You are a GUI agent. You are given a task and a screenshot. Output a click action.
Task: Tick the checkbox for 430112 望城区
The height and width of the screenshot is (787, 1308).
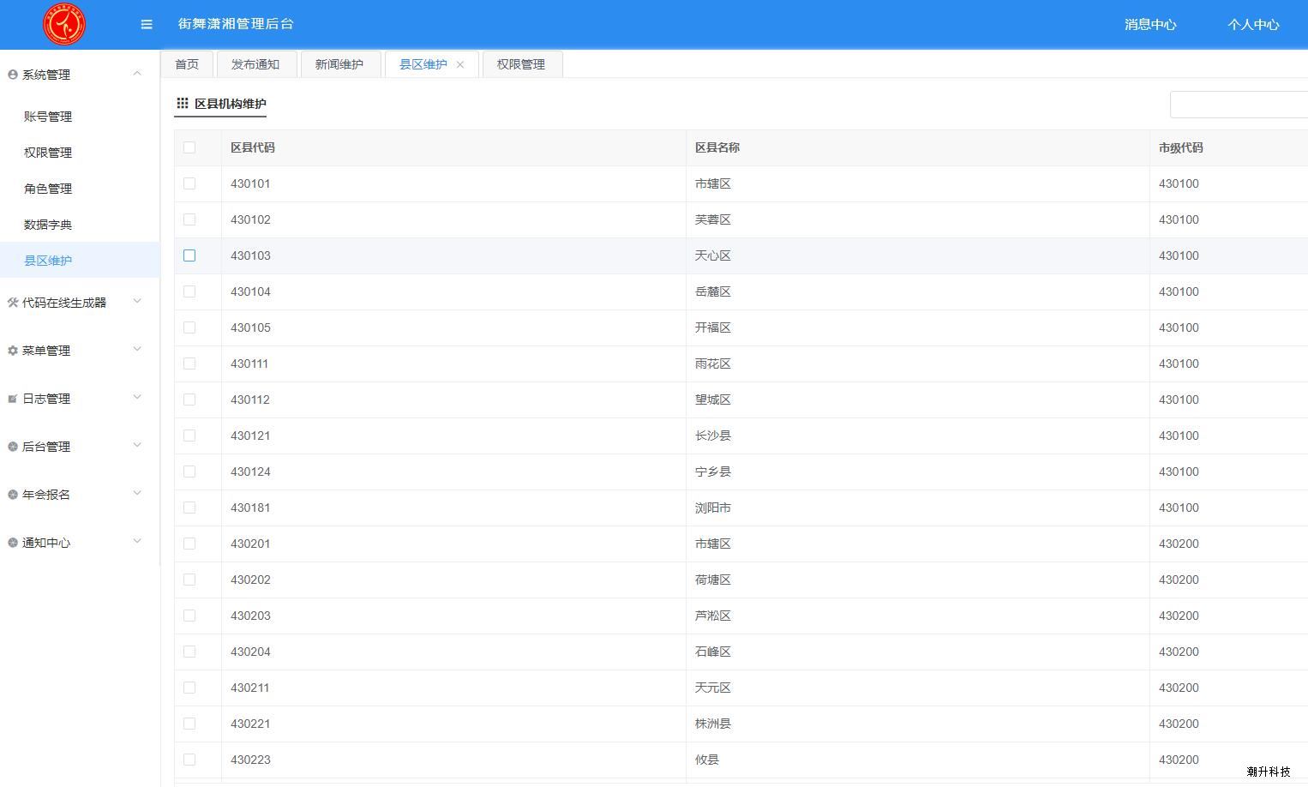tap(189, 400)
